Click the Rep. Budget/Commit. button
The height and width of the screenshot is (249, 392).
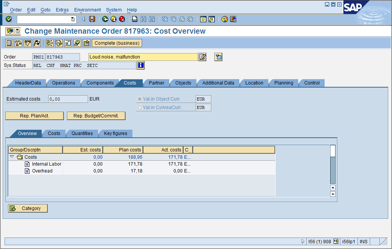coord(96,116)
